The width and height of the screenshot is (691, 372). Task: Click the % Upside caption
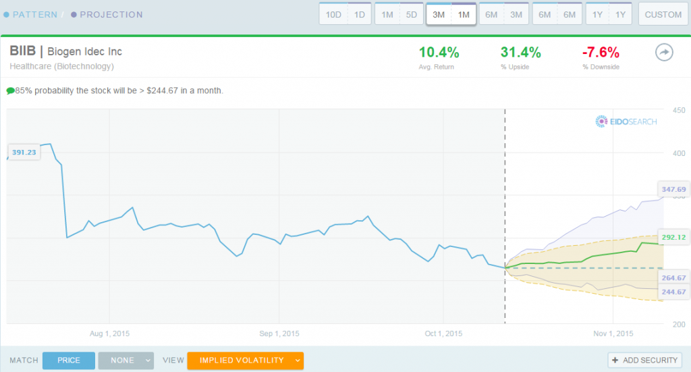pyautogui.click(x=515, y=67)
